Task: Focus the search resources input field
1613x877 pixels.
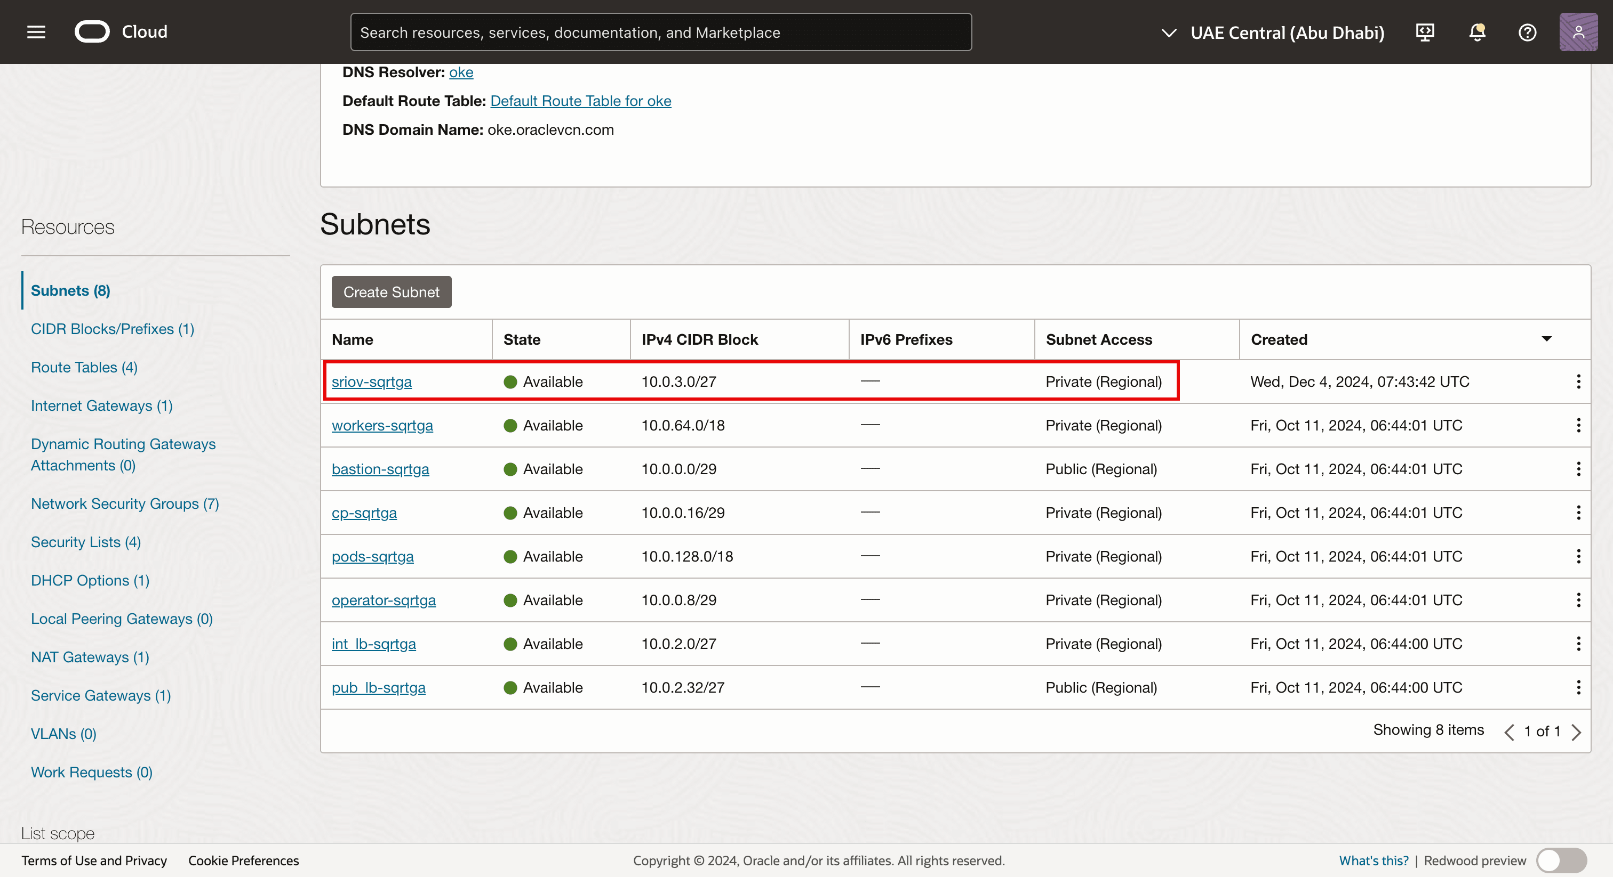Action: click(660, 33)
